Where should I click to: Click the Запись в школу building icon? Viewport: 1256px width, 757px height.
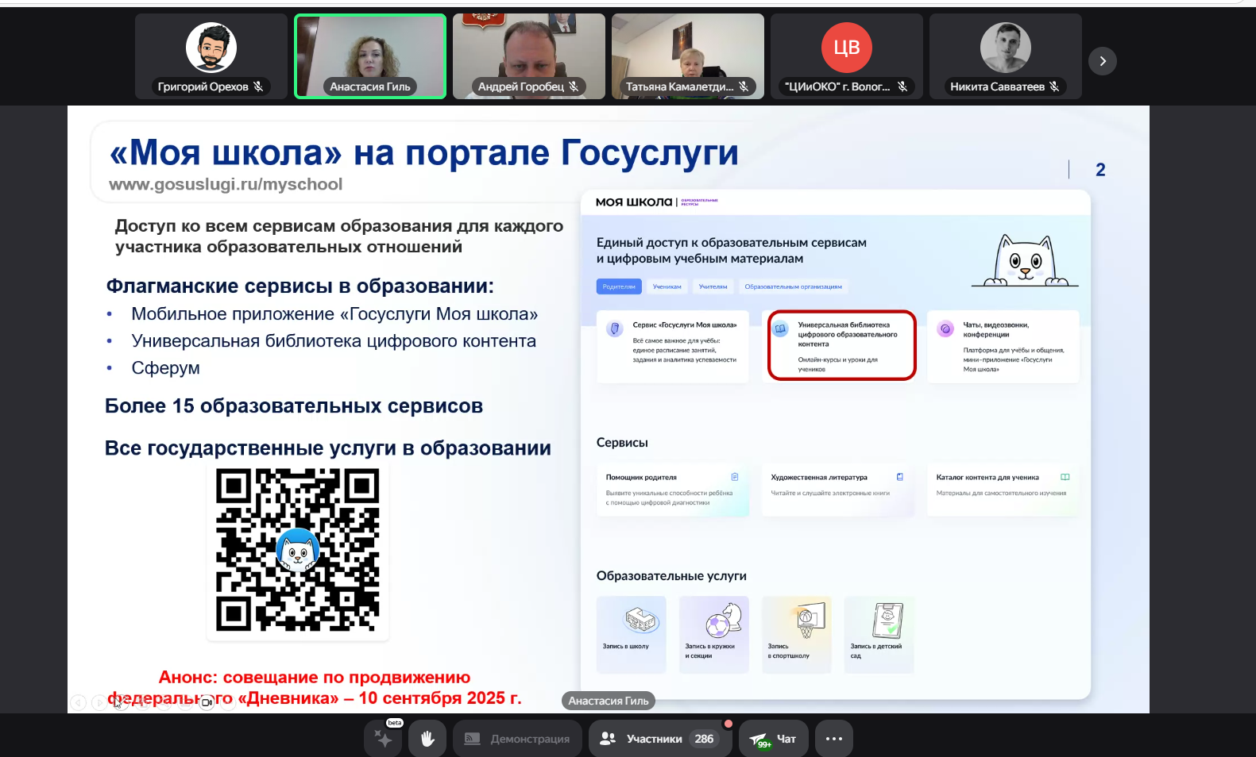point(640,620)
